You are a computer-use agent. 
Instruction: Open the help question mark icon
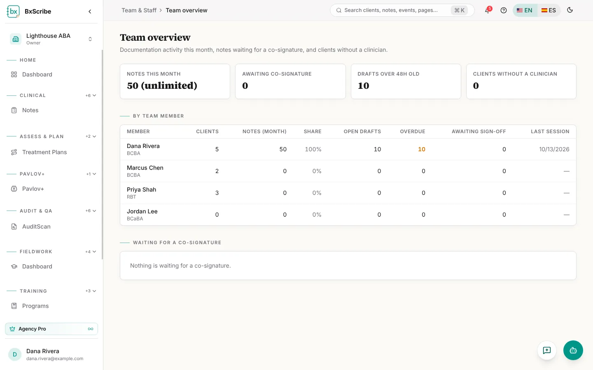pos(504,10)
